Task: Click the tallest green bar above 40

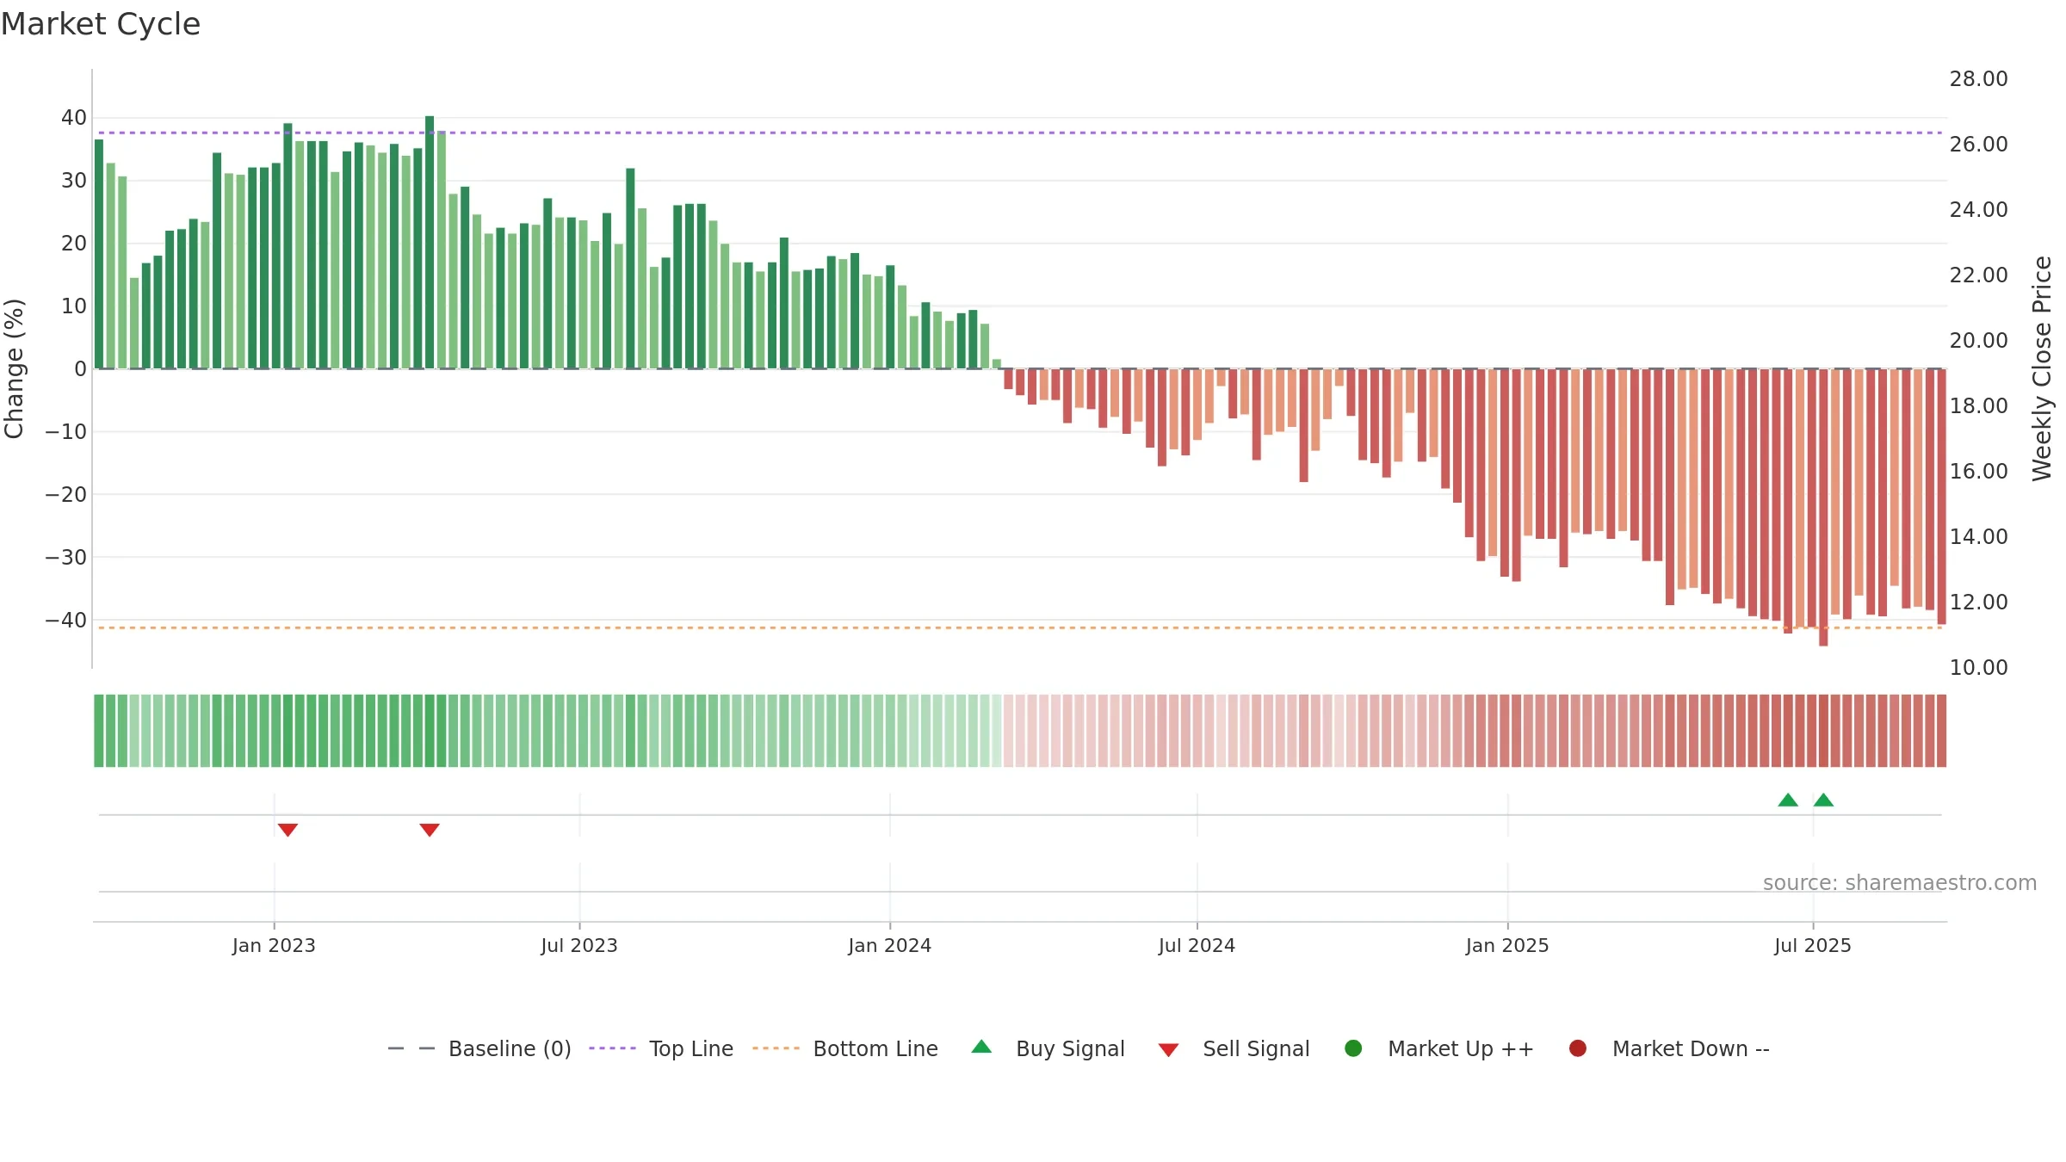Action: pyautogui.click(x=430, y=242)
